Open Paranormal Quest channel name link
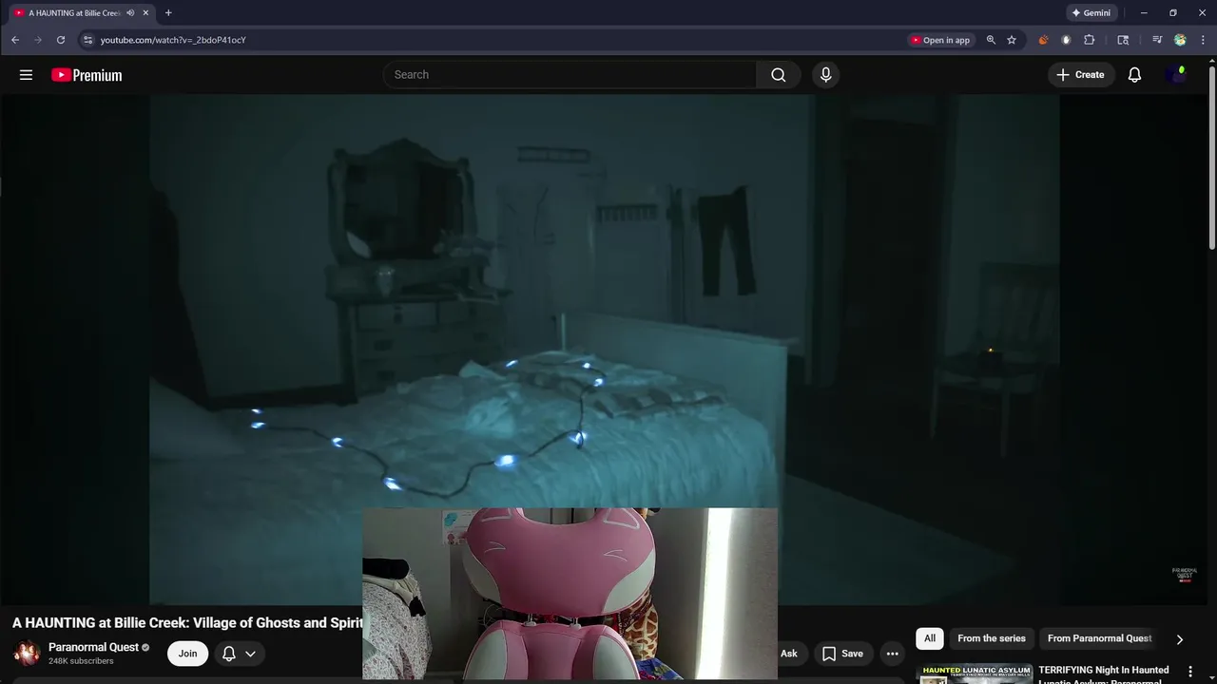Viewport: 1217px width, 684px height. [x=93, y=647]
